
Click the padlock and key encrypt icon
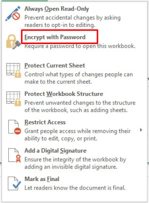(13, 42)
